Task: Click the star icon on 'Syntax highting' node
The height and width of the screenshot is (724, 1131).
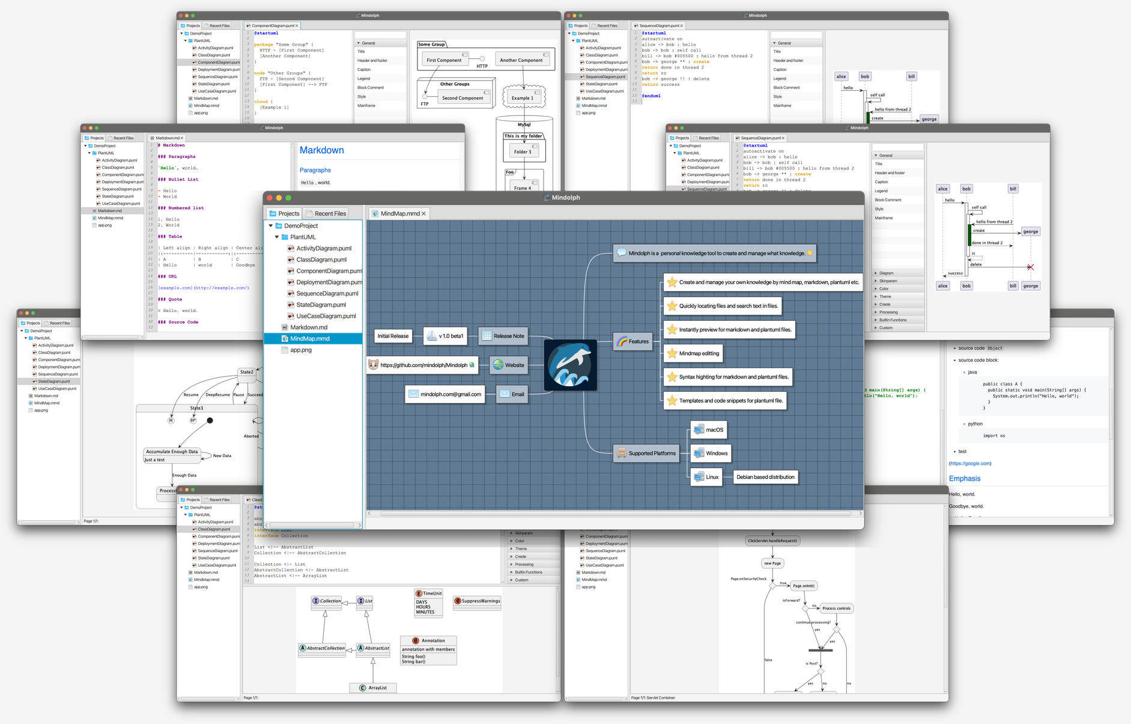Action: [x=672, y=377]
